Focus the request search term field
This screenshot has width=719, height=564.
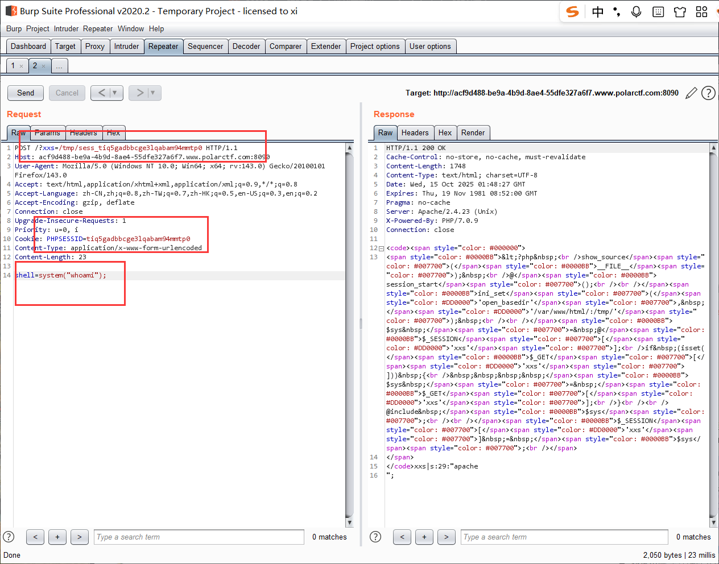[x=199, y=537]
